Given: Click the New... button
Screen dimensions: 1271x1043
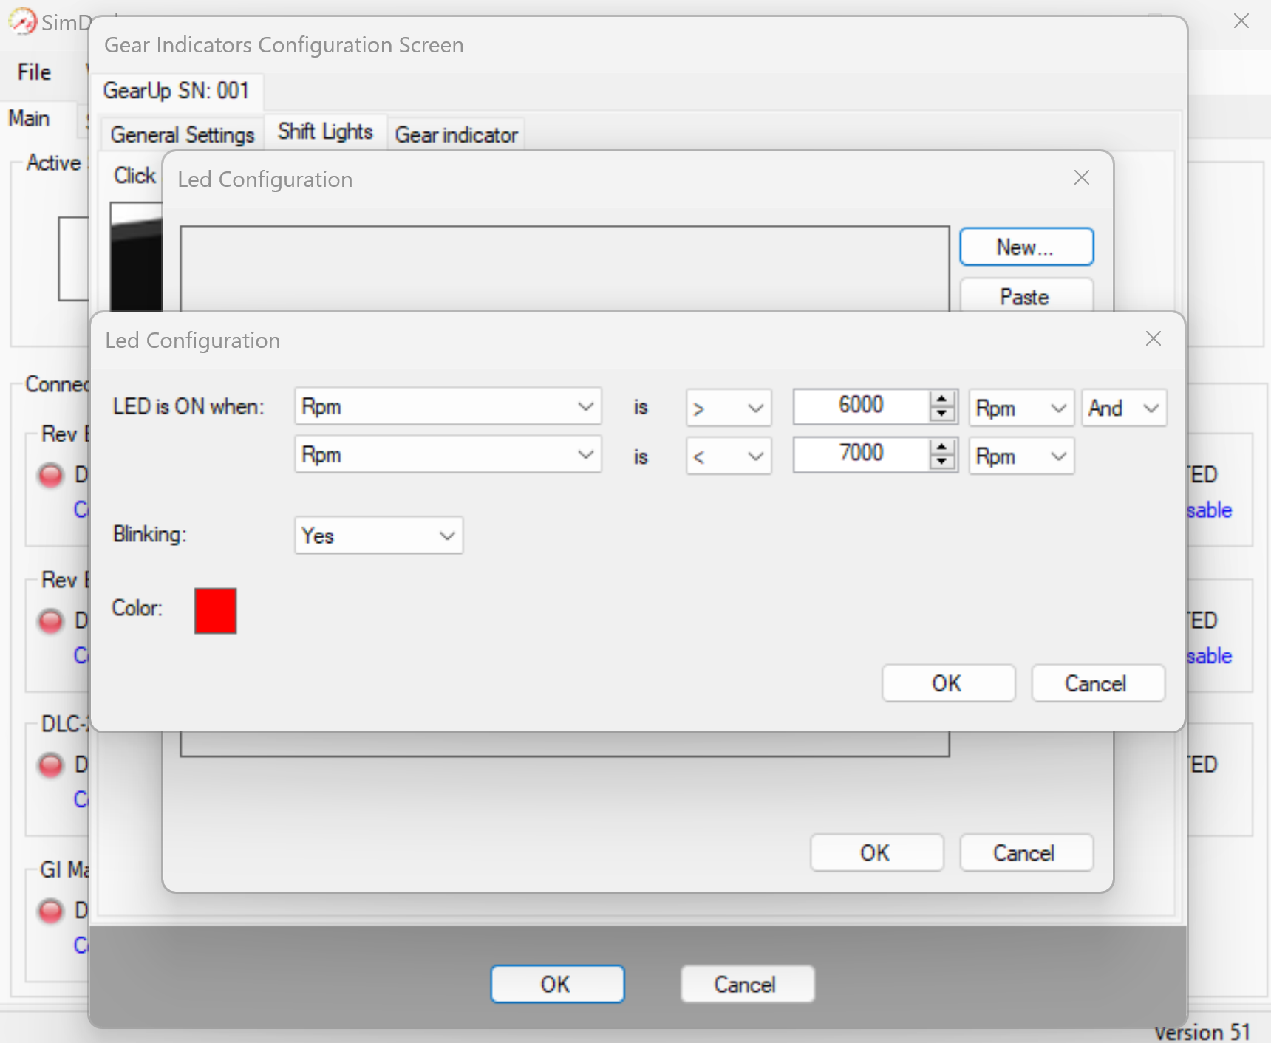Looking at the screenshot, I should point(1026,247).
